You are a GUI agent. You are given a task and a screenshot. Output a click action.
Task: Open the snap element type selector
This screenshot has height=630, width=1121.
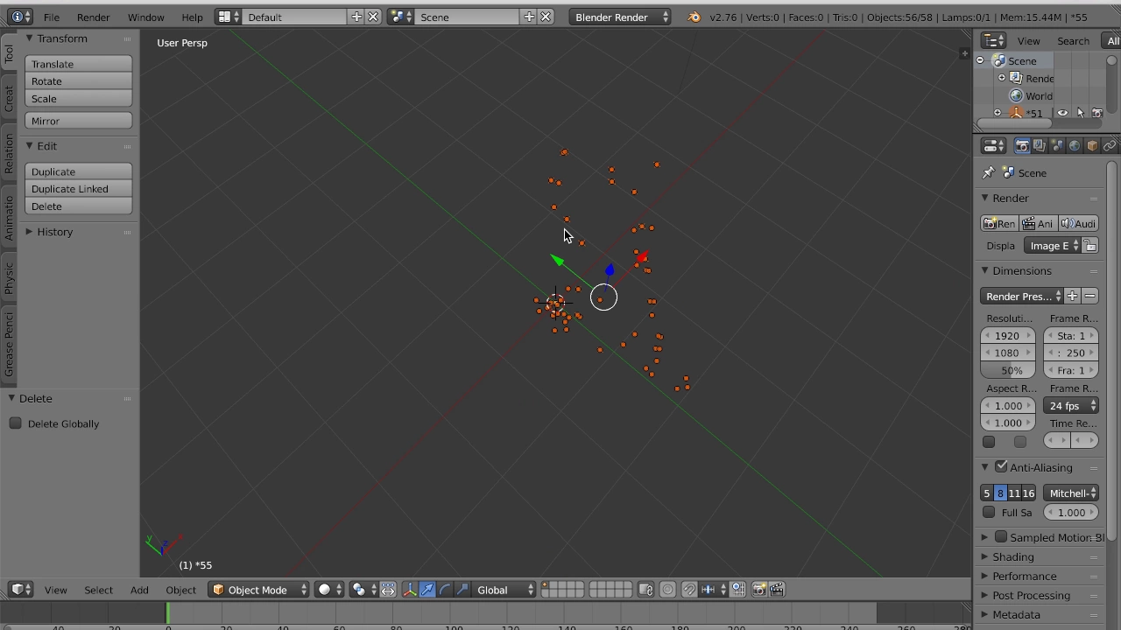(712, 590)
